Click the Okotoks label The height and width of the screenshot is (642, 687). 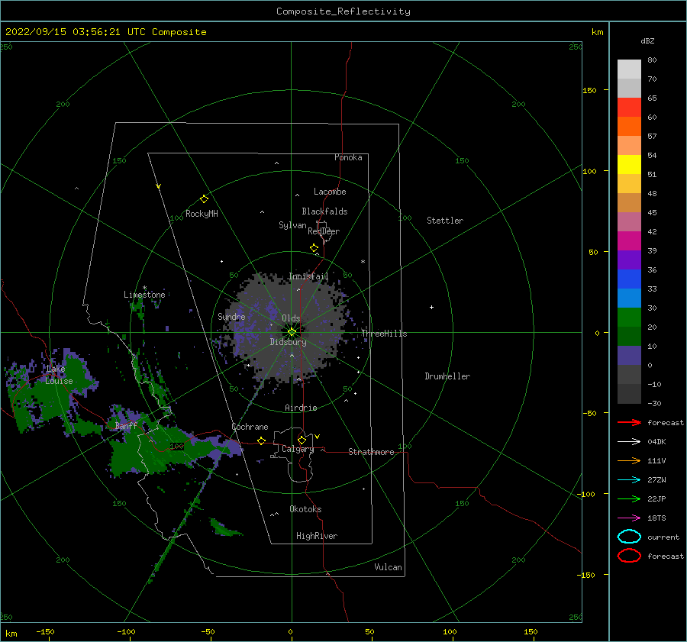tap(305, 509)
